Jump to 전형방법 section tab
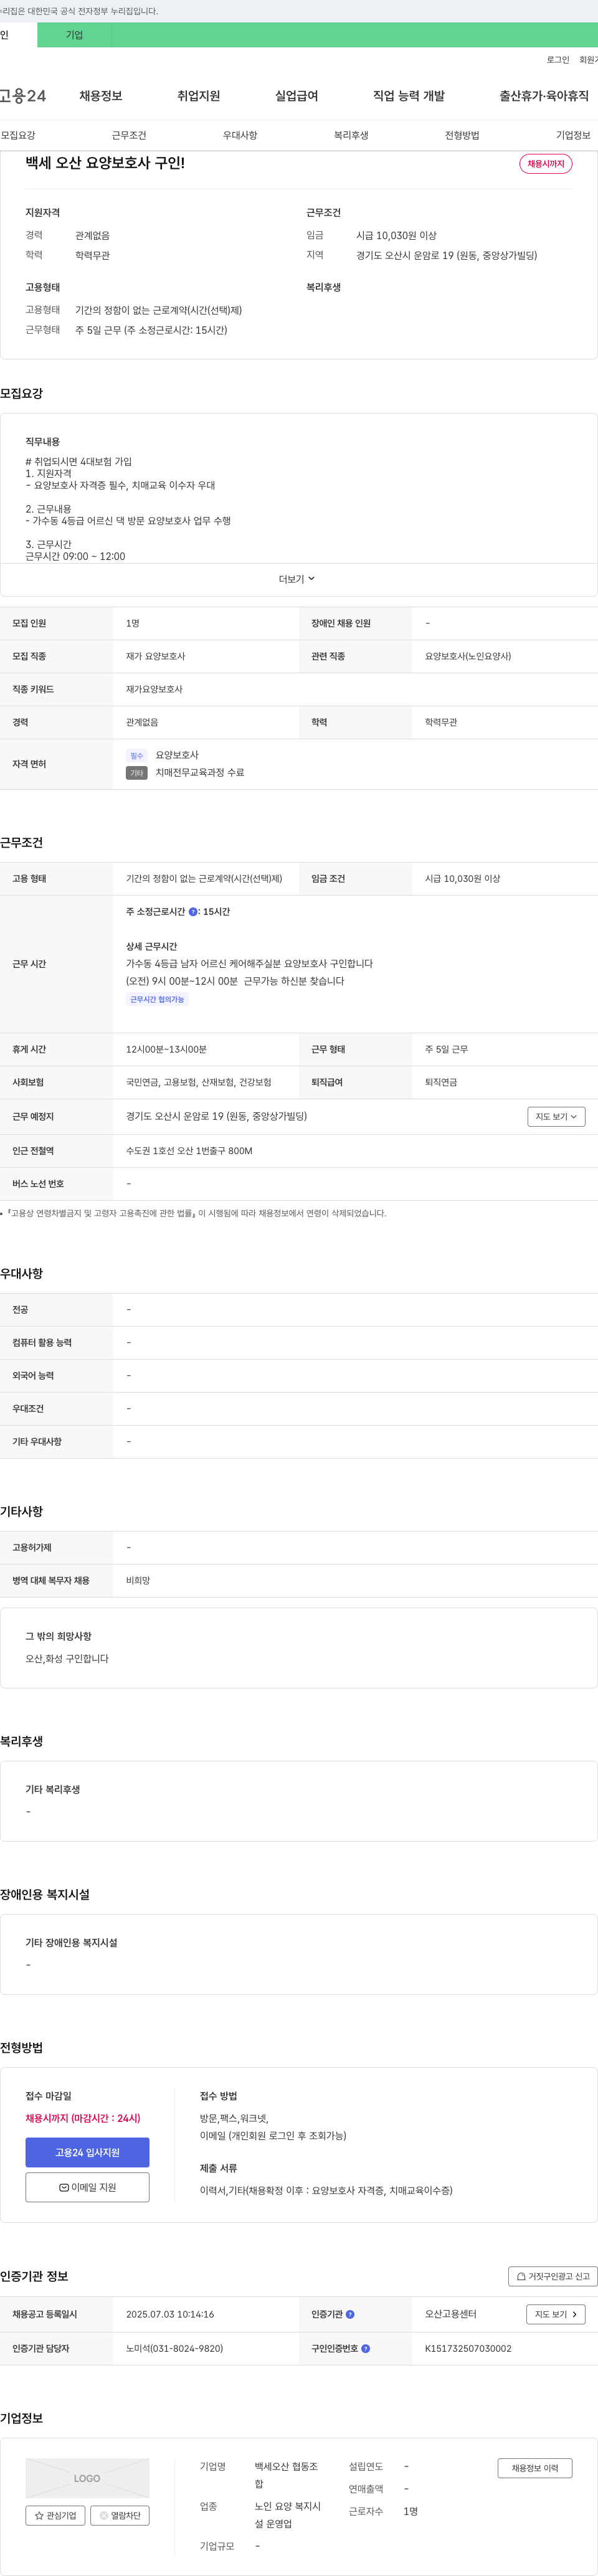 (462, 135)
